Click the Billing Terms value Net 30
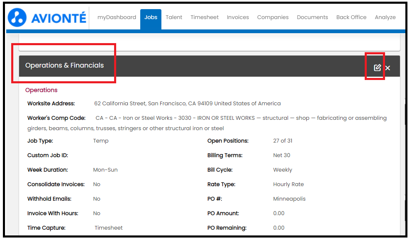This screenshot has height=240, width=412. [281, 155]
